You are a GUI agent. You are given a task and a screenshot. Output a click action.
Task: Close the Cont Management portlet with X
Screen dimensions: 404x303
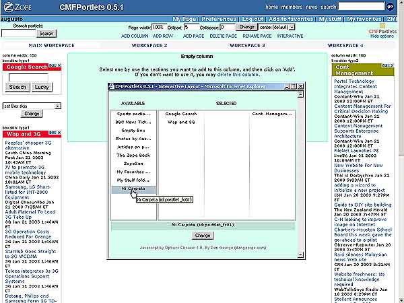pos(392,65)
